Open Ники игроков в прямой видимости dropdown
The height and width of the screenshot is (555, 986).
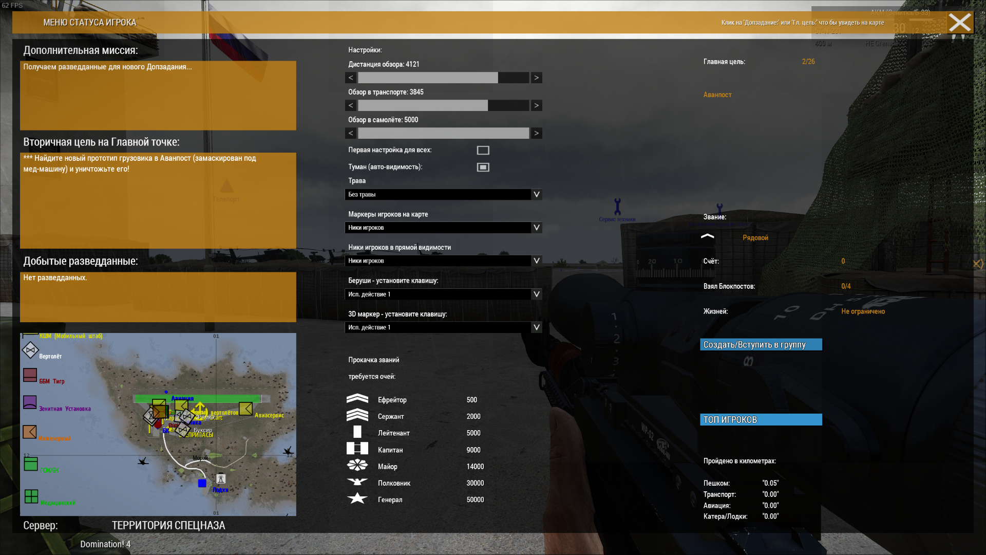pyautogui.click(x=443, y=261)
